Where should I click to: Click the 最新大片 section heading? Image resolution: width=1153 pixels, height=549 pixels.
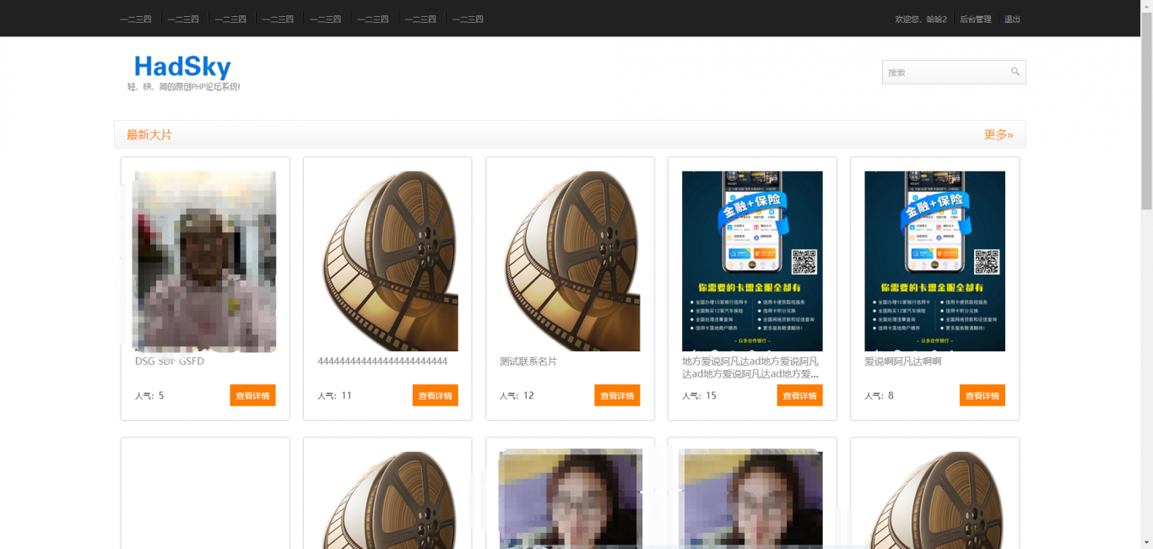click(x=149, y=134)
